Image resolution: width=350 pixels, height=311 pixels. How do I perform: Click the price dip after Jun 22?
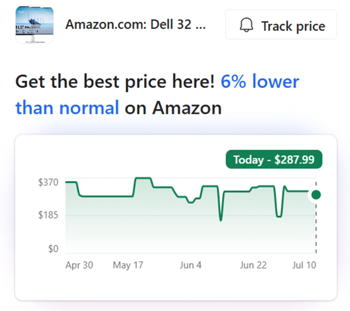pyautogui.click(x=279, y=216)
